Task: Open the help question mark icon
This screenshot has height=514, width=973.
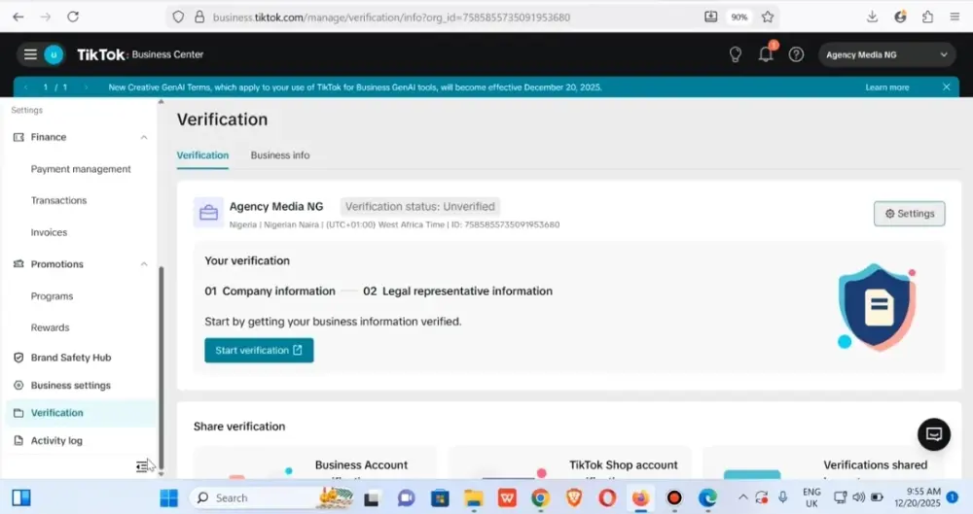Action: click(x=796, y=54)
